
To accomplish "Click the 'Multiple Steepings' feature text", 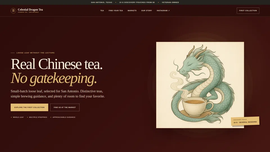I will (x=38, y=117).
